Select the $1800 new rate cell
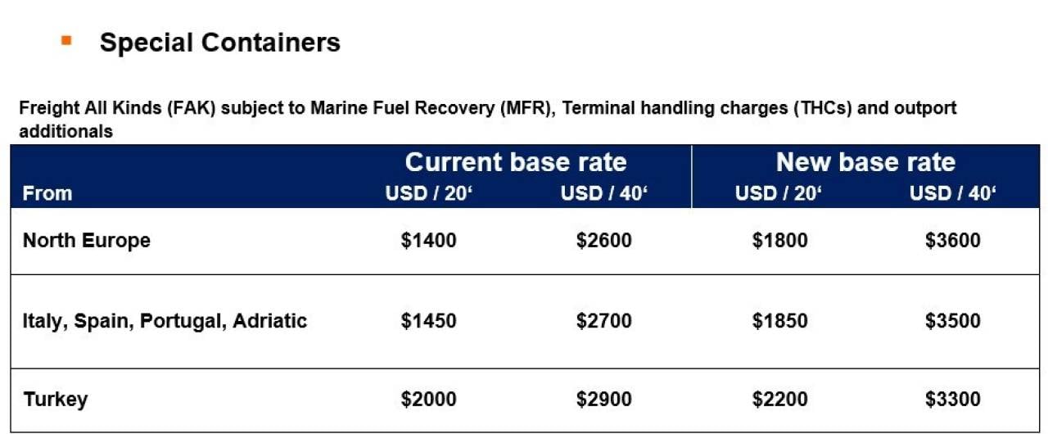Viewport: 1048px width, 434px height. pyautogui.click(x=779, y=241)
